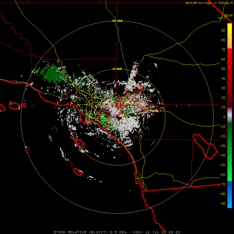The height and width of the screenshot is (234, 234).
Task: Click the positive 30 scale label
Action: pyautogui.click(x=223, y=88)
